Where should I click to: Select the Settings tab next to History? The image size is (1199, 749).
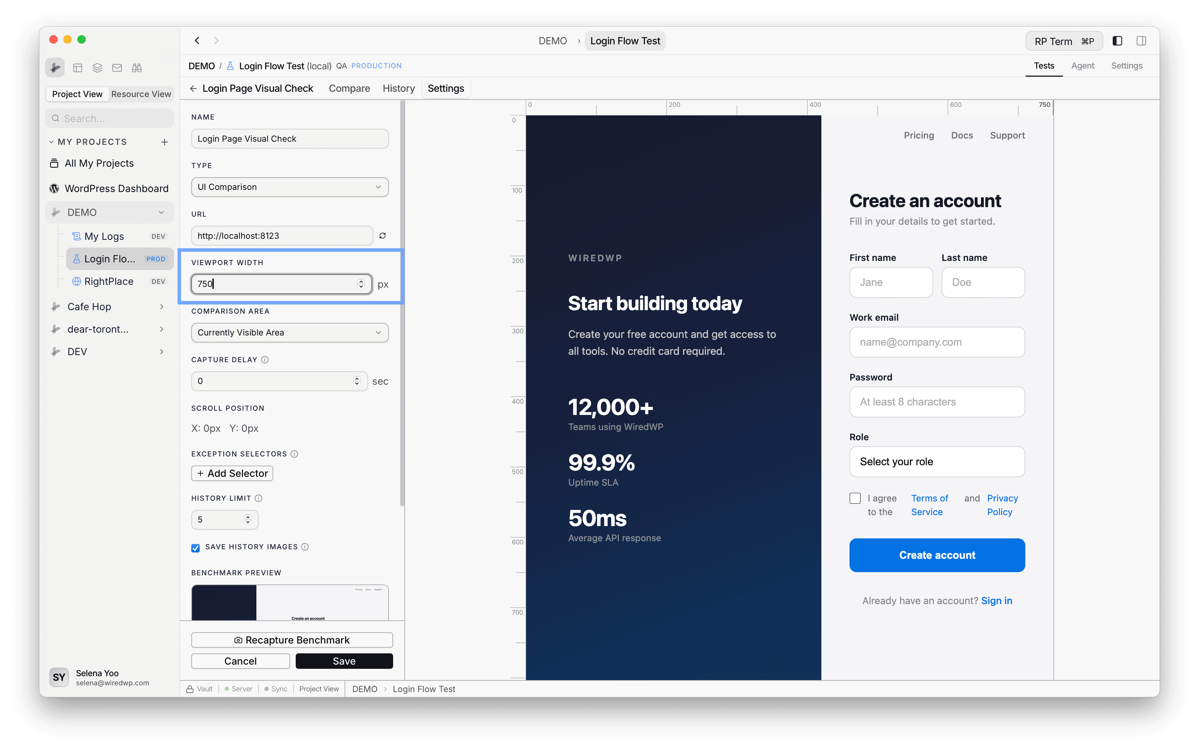(x=446, y=88)
